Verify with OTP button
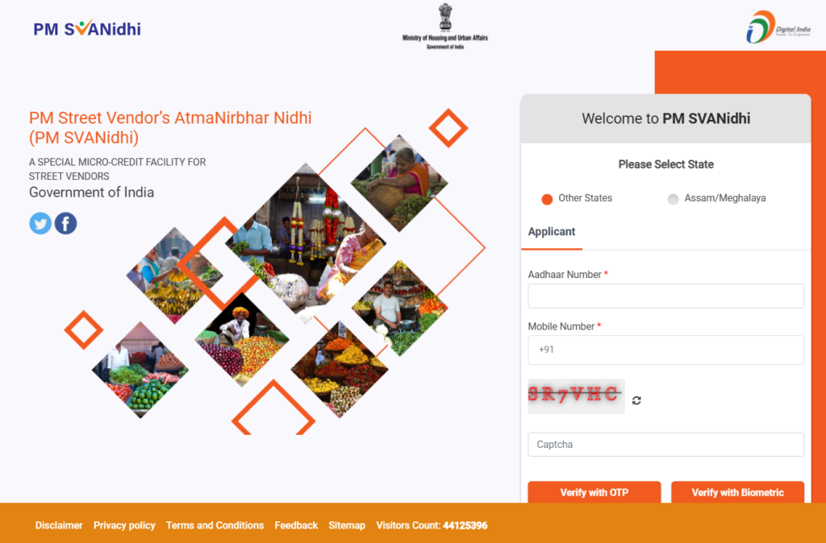Image resolution: width=826 pixels, height=543 pixels. pyautogui.click(x=594, y=492)
